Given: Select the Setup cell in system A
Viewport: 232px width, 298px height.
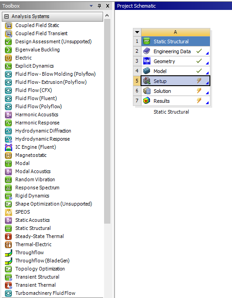Looking at the screenshot, I should (x=175, y=81).
